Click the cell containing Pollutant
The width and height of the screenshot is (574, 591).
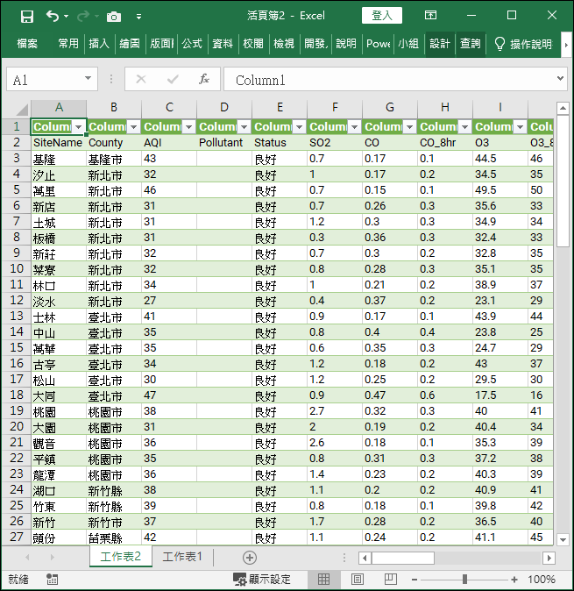[224, 143]
